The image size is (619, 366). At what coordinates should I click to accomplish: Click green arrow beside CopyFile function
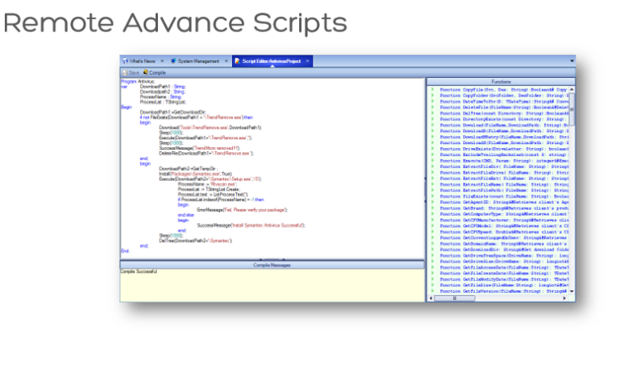point(433,89)
